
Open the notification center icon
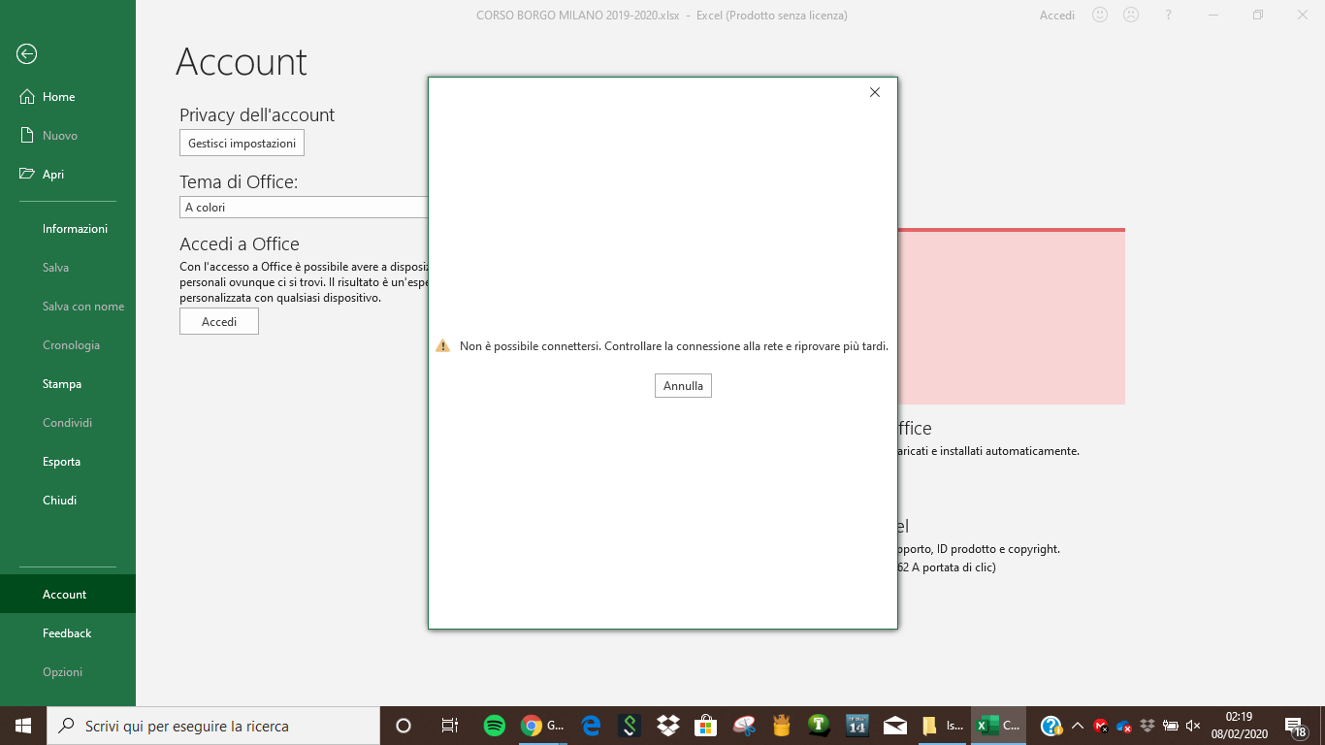click(1296, 726)
